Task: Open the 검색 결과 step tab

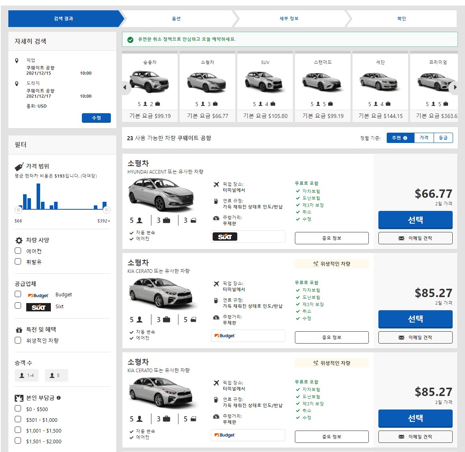Action: (64, 19)
